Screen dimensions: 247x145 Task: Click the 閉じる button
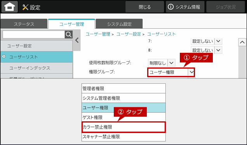[144, 7]
